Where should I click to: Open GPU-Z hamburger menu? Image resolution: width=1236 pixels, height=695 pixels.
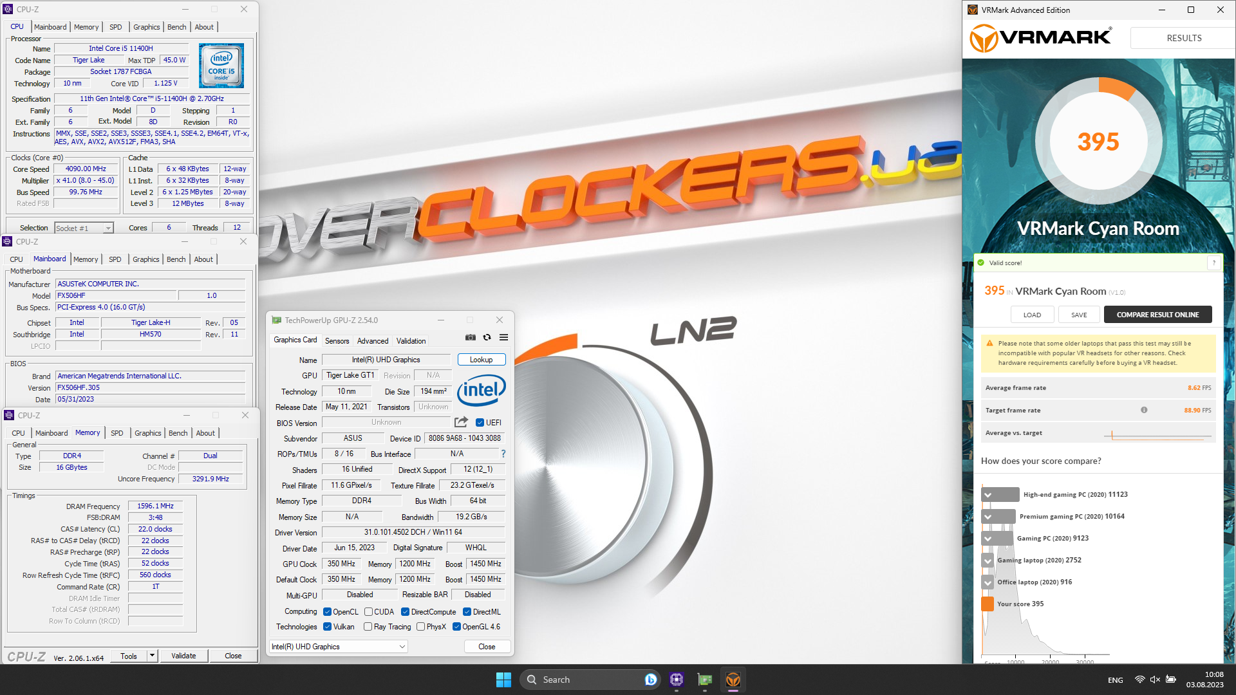pos(504,337)
